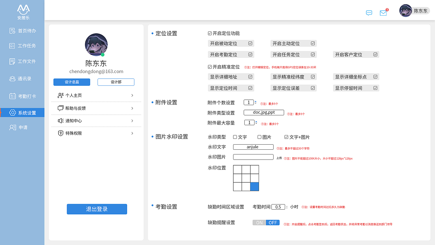Select the blue bottom-right watermark position cell

pos(255,186)
